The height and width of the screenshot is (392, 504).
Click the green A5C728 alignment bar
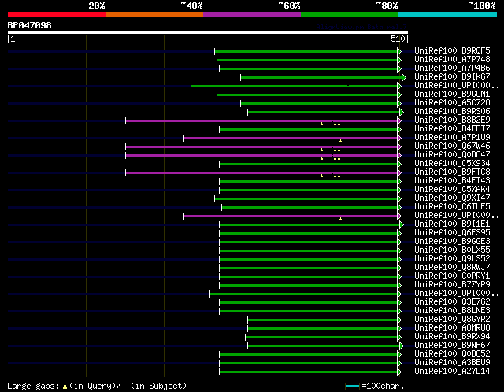pos(319,103)
